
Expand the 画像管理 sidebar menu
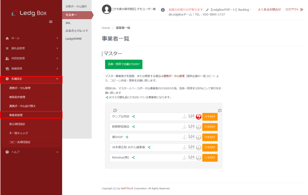pyautogui.click(x=31, y=69)
